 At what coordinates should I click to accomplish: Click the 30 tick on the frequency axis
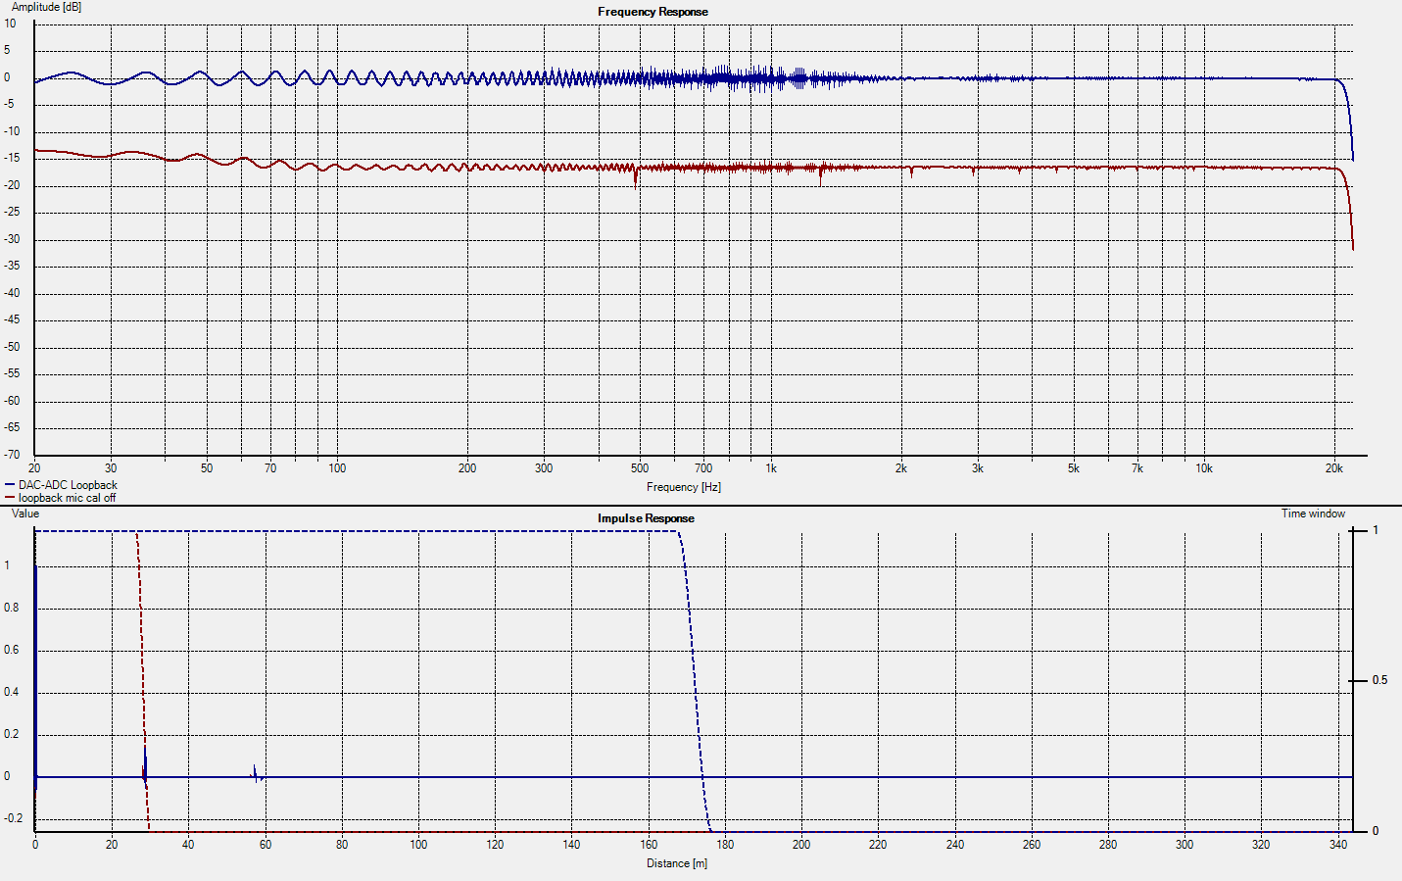coord(111,468)
